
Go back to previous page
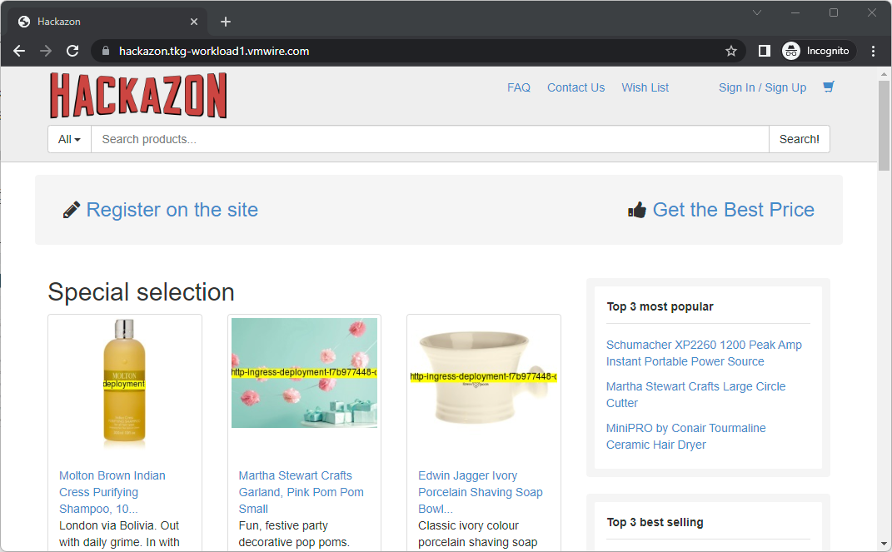click(19, 51)
